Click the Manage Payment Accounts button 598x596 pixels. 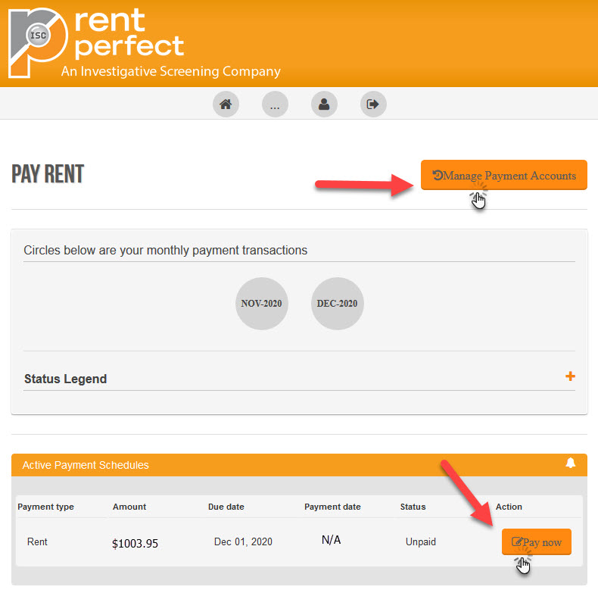point(504,175)
